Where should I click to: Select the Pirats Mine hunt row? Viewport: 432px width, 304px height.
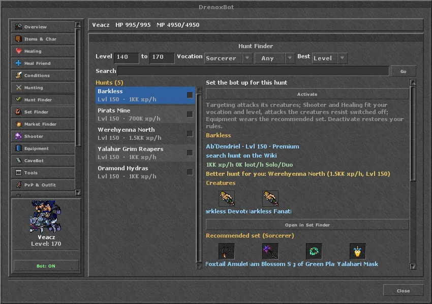[145, 115]
